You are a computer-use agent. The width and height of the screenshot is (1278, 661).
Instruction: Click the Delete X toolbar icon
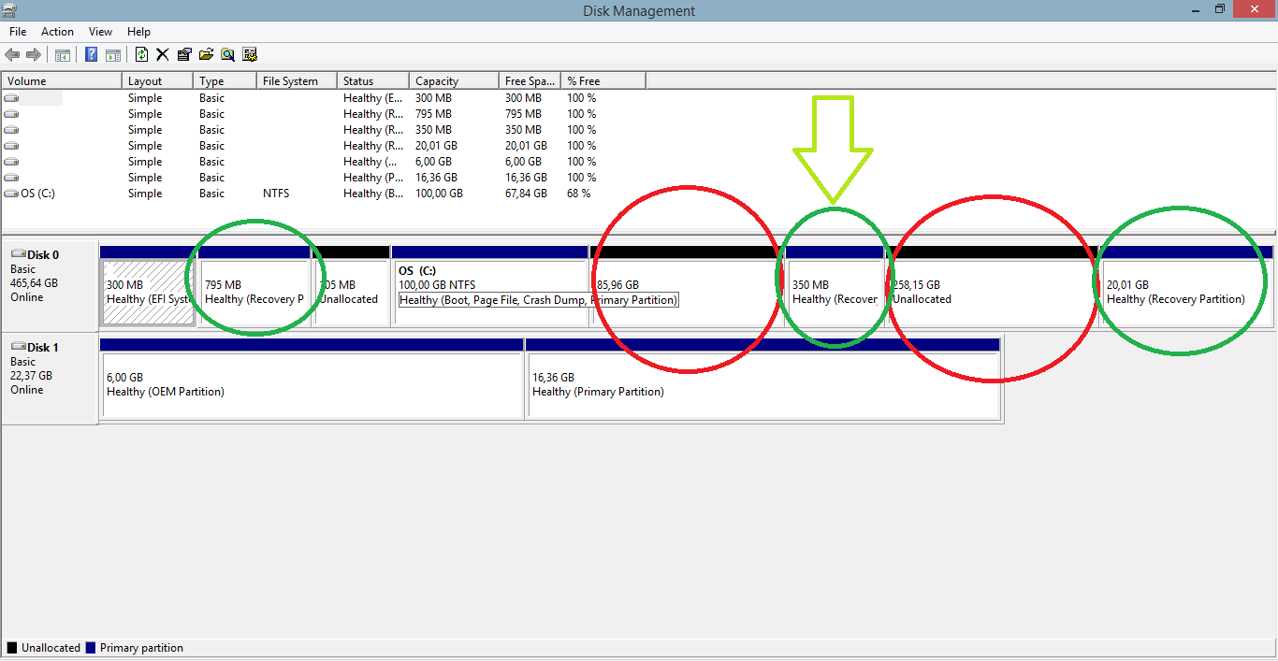(x=163, y=55)
